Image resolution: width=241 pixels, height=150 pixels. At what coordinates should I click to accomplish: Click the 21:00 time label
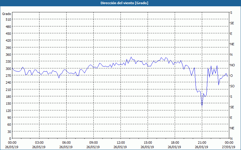coord(202,143)
